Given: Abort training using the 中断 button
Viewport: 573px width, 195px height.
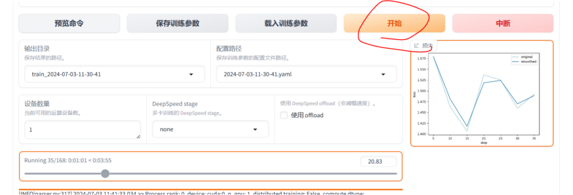Looking at the screenshot, I should point(503,24).
